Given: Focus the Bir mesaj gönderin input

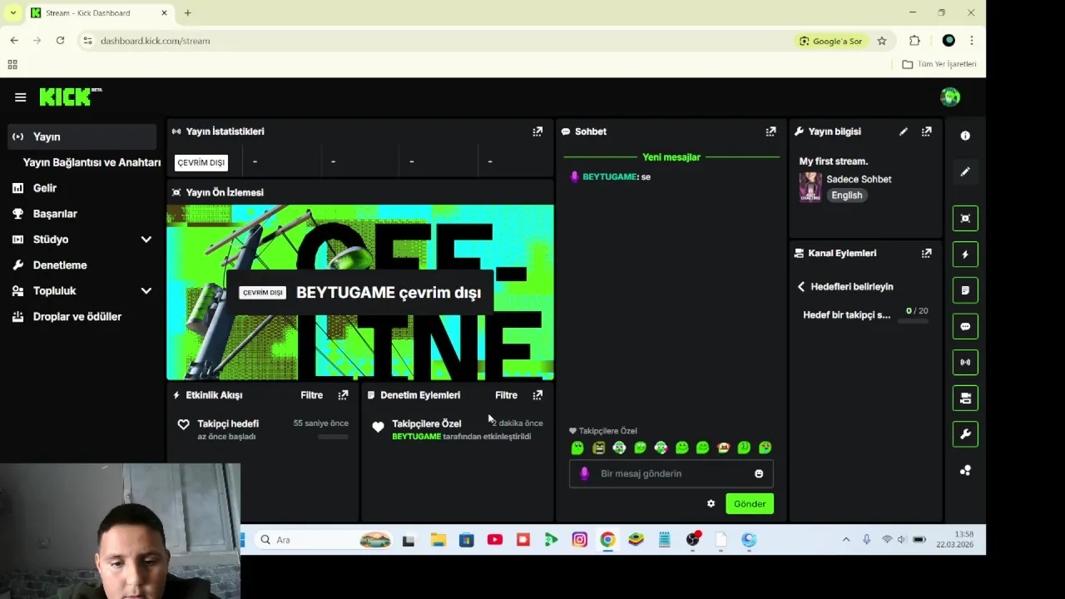Looking at the screenshot, I should click(x=671, y=473).
